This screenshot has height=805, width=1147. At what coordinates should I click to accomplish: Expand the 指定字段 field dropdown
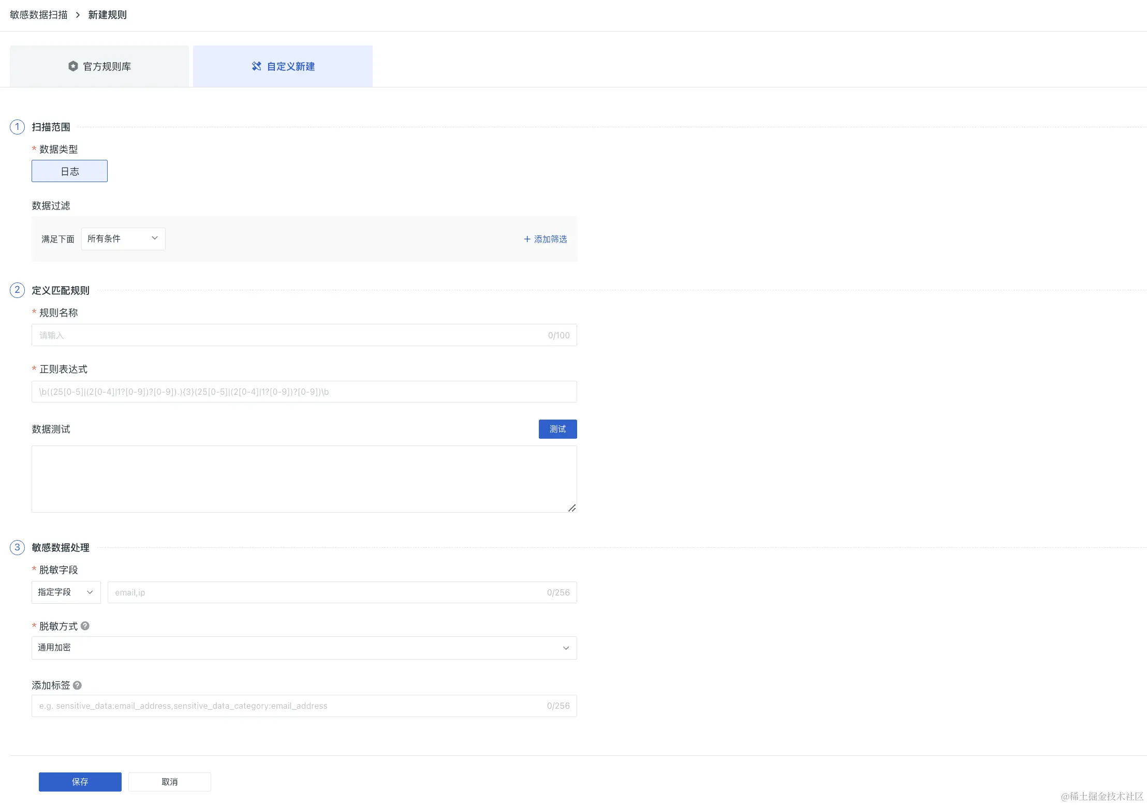[x=66, y=592]
